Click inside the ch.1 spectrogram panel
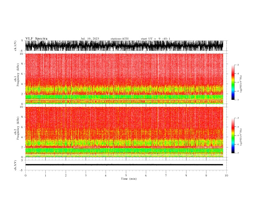 click(x=124, y=79)
